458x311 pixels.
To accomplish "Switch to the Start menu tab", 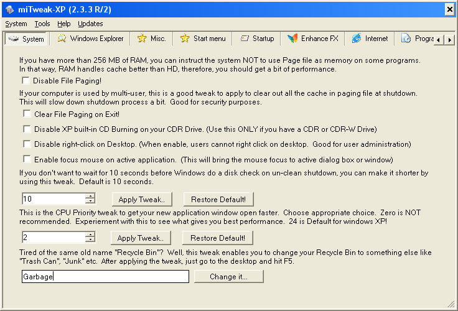I will (203, 39).
